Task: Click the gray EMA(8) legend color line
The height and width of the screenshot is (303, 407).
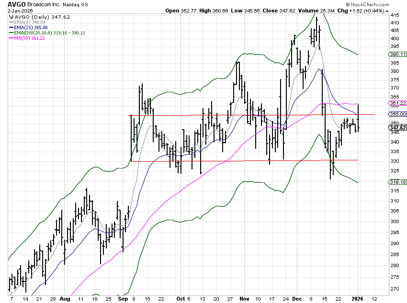Action: 11,22
